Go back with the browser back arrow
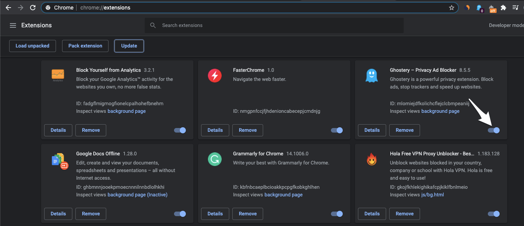The image size is (524, 226). (8, 8)
